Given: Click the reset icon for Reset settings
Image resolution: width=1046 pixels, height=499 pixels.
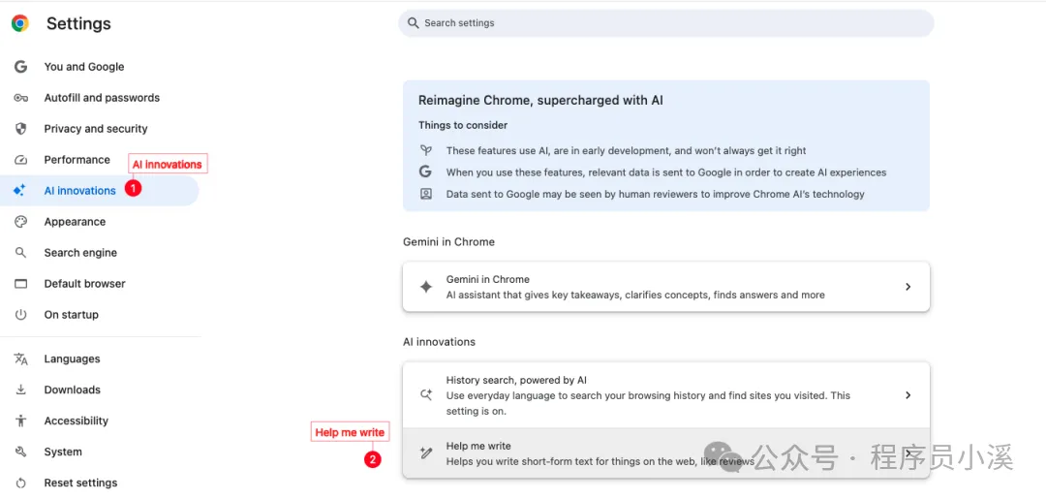Looking at the screenshot, I should point(20,483).
